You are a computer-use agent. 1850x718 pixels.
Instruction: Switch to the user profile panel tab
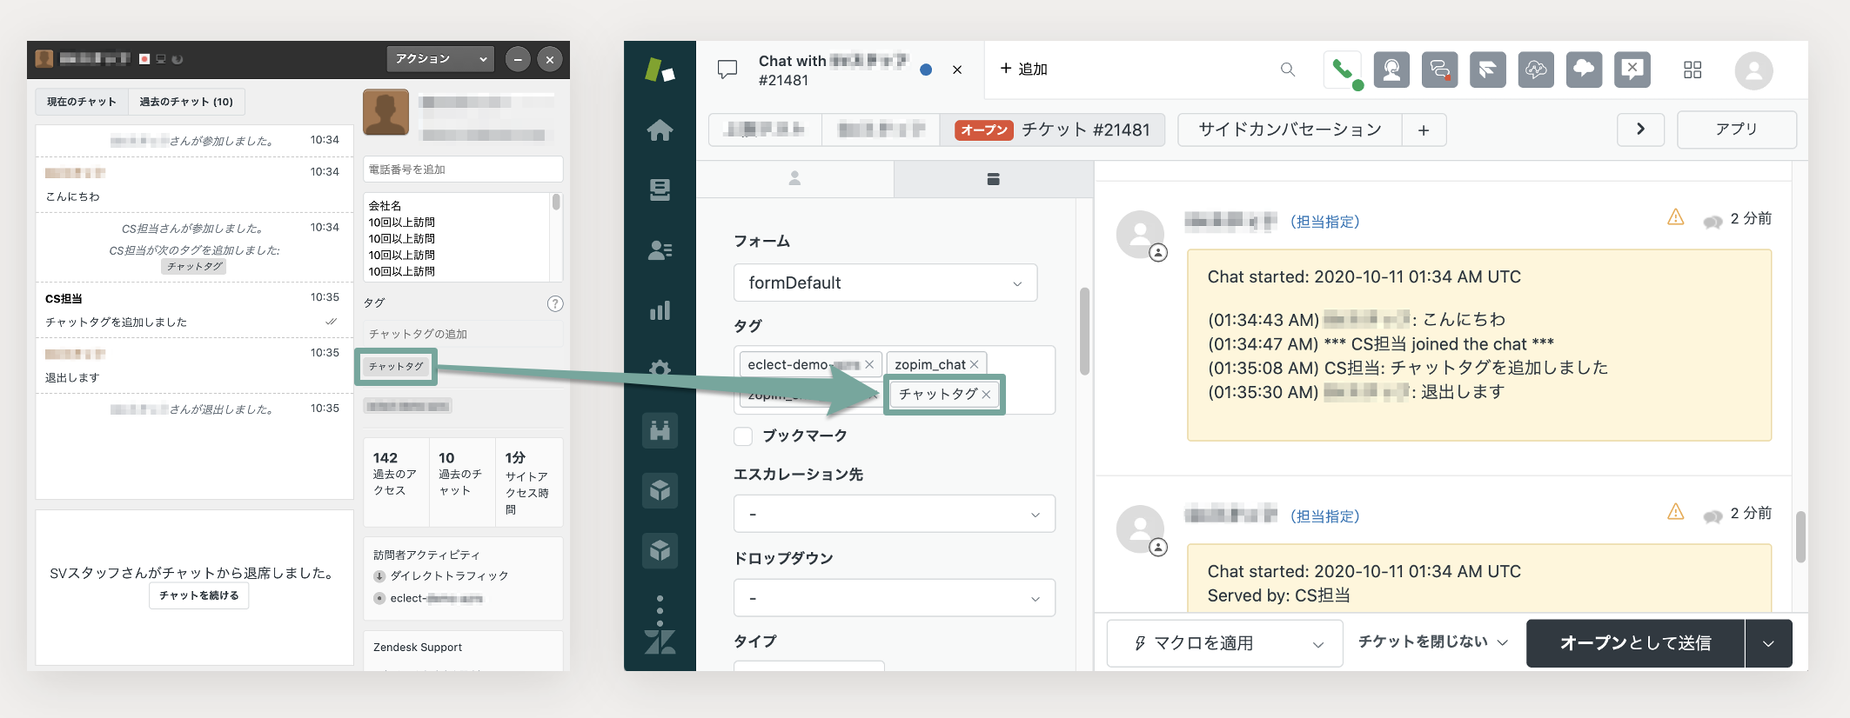tap(794, 178)
